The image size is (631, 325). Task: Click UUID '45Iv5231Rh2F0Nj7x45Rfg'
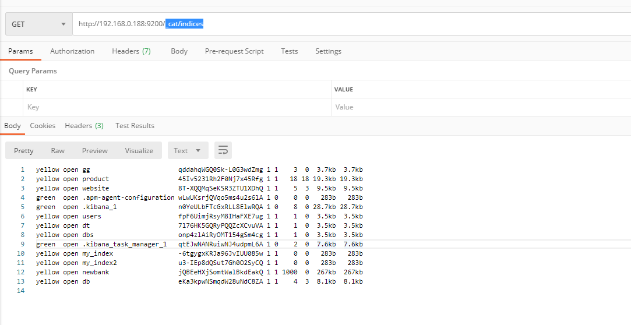point(220,179)
